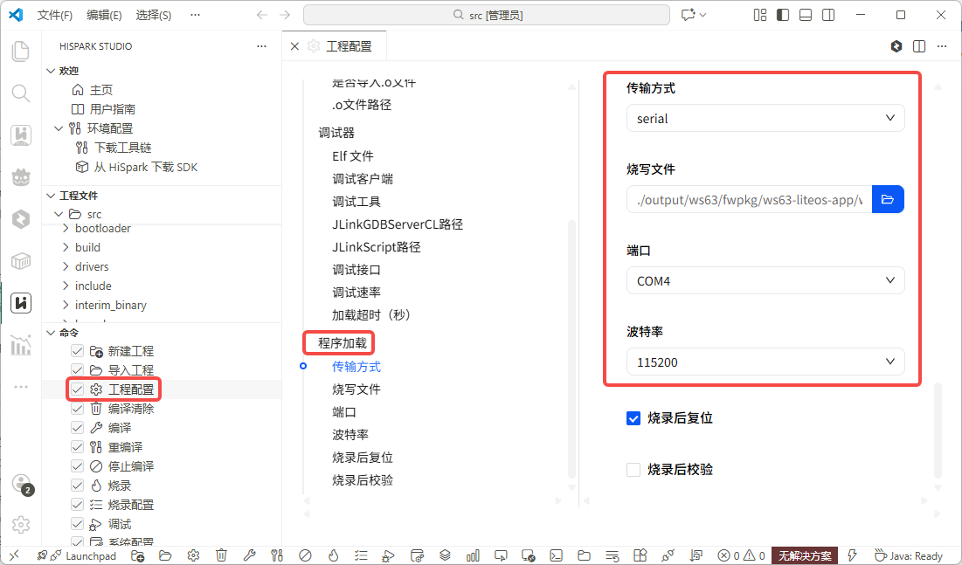Toggle the checkbox beside 新建工程

coord(77,351)
